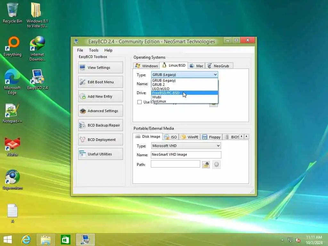Select the file named A on desktop
The image size is (328, 246).
pyautogui.click(x=12, y=213)
